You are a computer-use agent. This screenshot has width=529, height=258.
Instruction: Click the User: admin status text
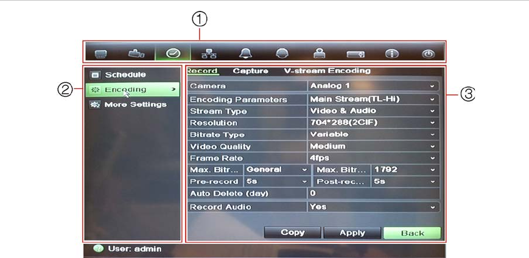[x=135, y=249]
